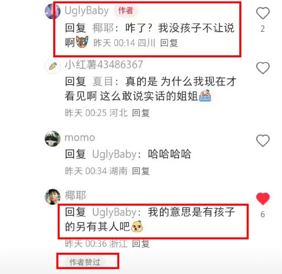
Task: Open 小红薯43486367's carrot avatar
Action: coord(53,66)
